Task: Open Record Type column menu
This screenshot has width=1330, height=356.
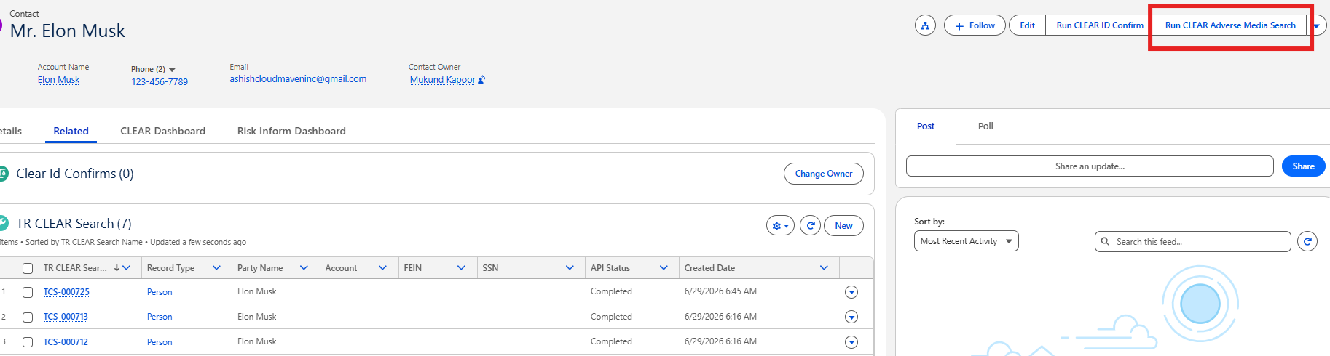Action: (x=216, y=268)
